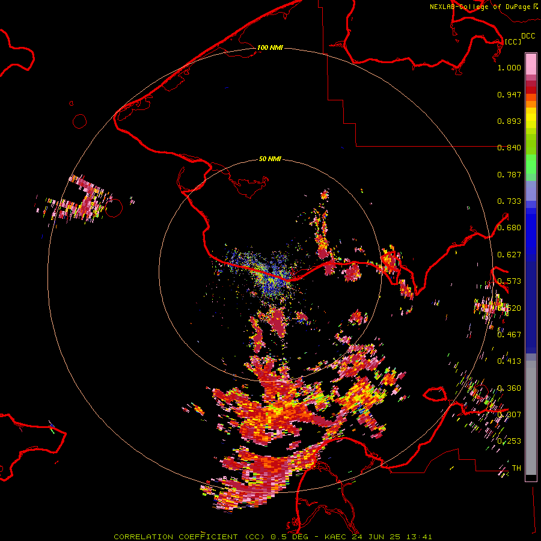
Task: Click the 0.680 colorbar value
Action: pyautogui.click(x=509, y=228)
